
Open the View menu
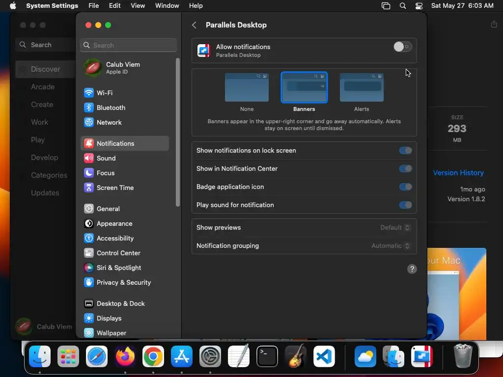(138, 6)
